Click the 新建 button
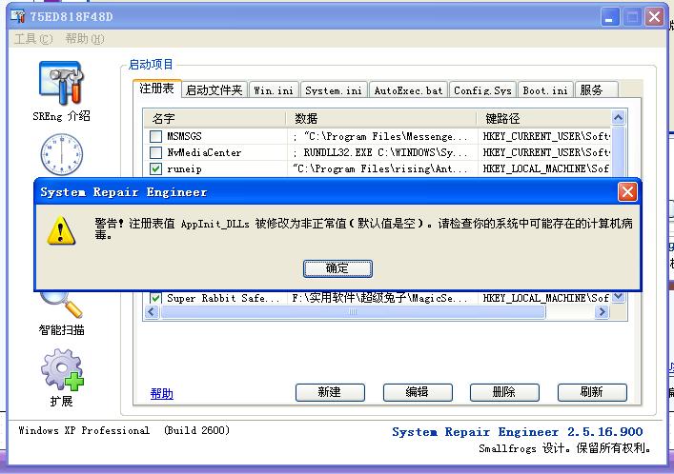Viewport: 674px width, 474px height. pos(330,392)
